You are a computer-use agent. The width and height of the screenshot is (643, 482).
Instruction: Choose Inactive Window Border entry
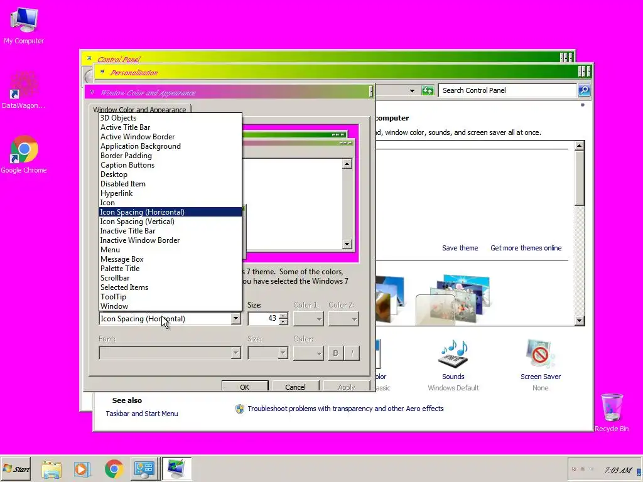click(x=171, y=240)
